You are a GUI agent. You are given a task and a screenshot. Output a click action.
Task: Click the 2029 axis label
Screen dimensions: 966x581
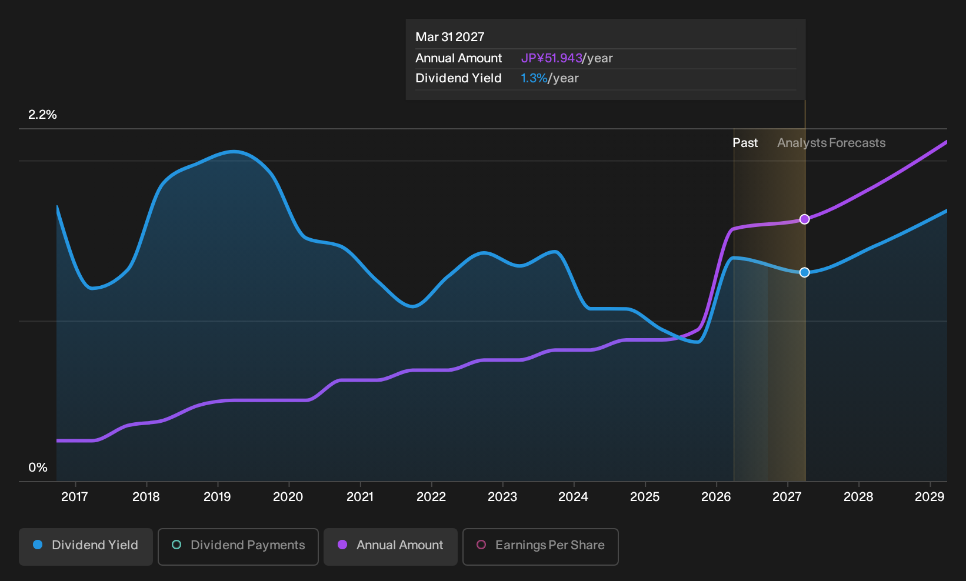point(930,497)
